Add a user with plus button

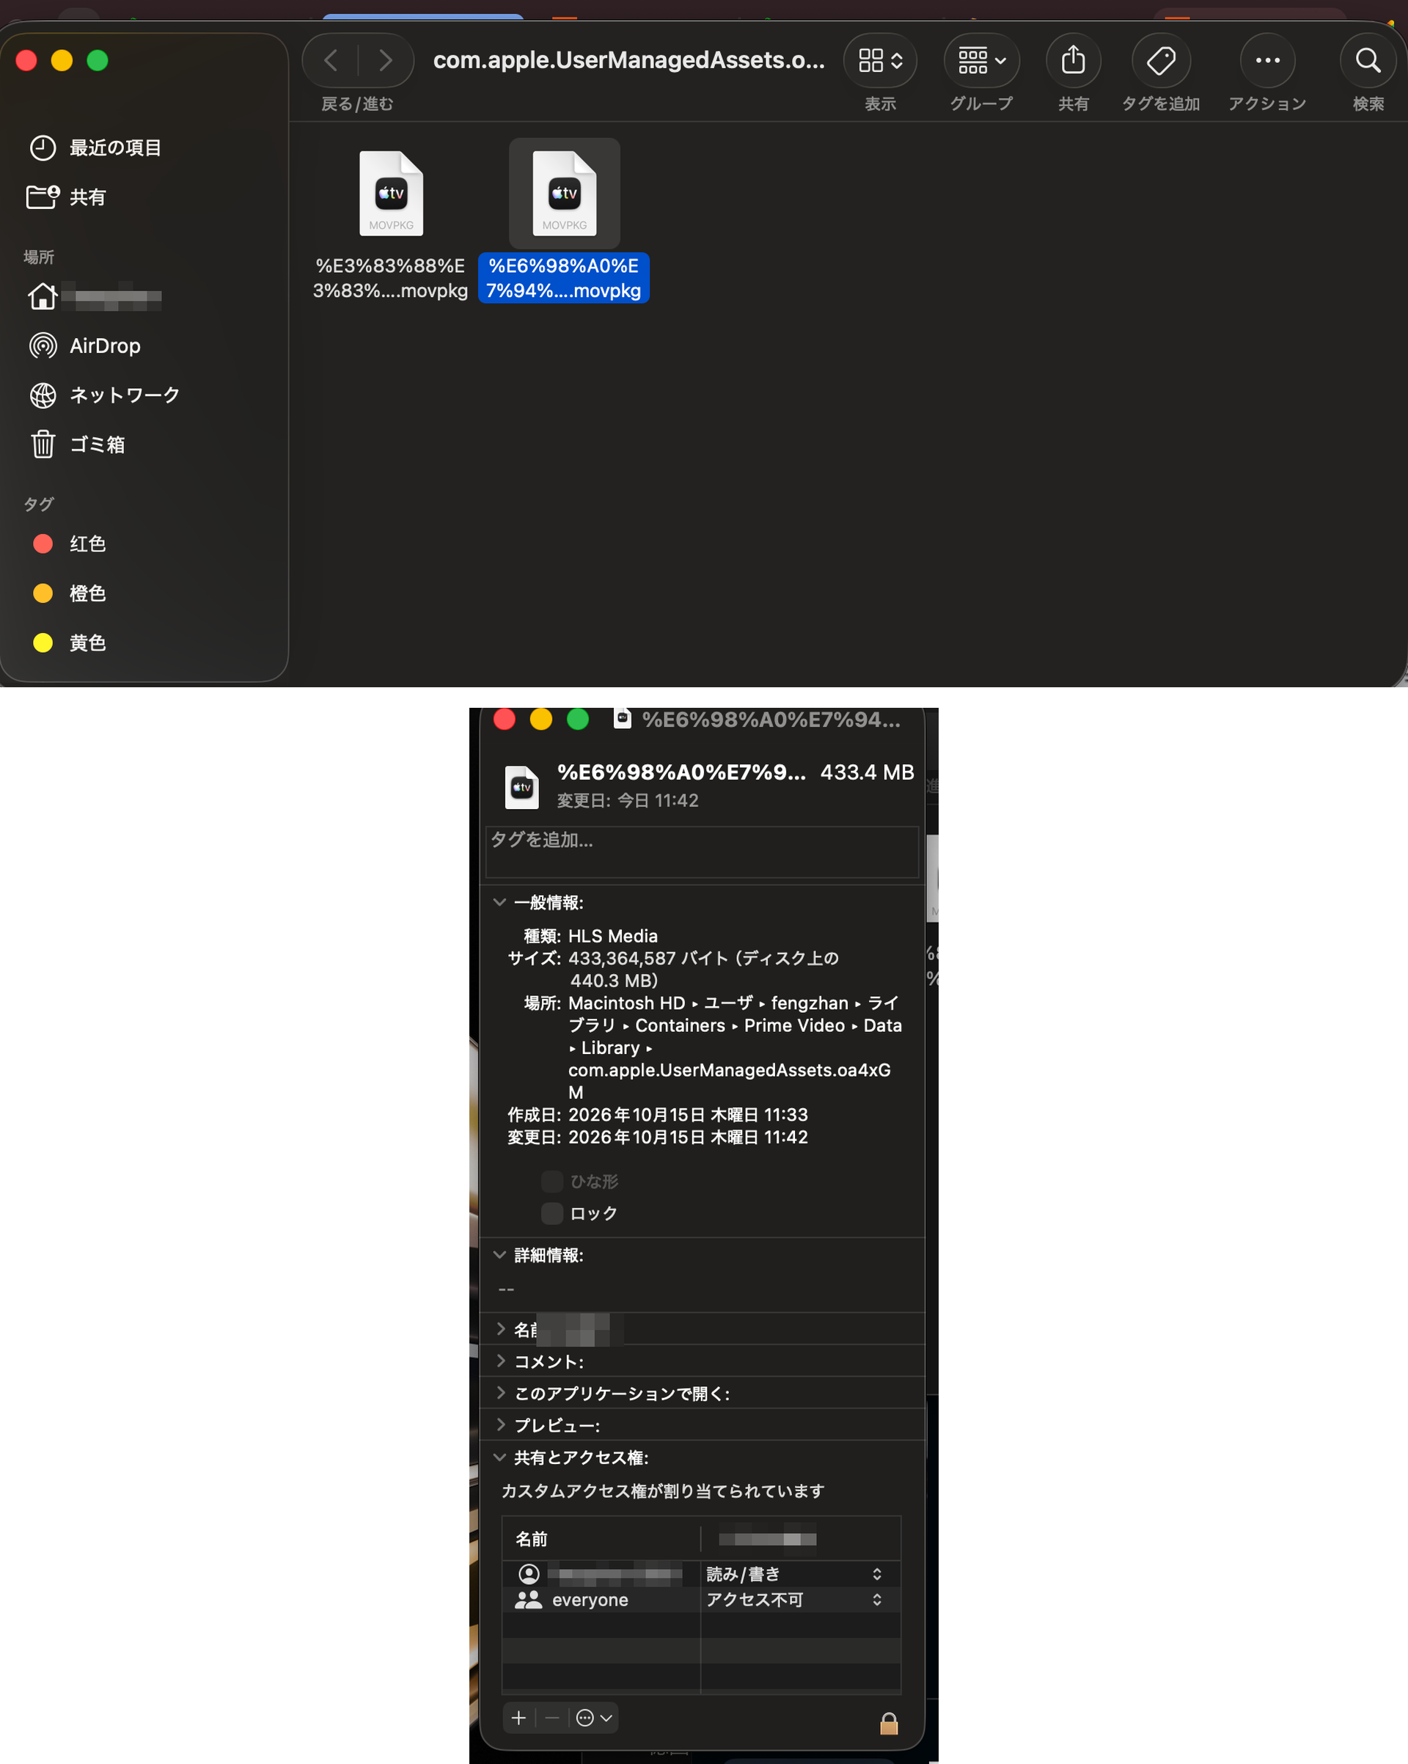click(x=518, y=1717)
